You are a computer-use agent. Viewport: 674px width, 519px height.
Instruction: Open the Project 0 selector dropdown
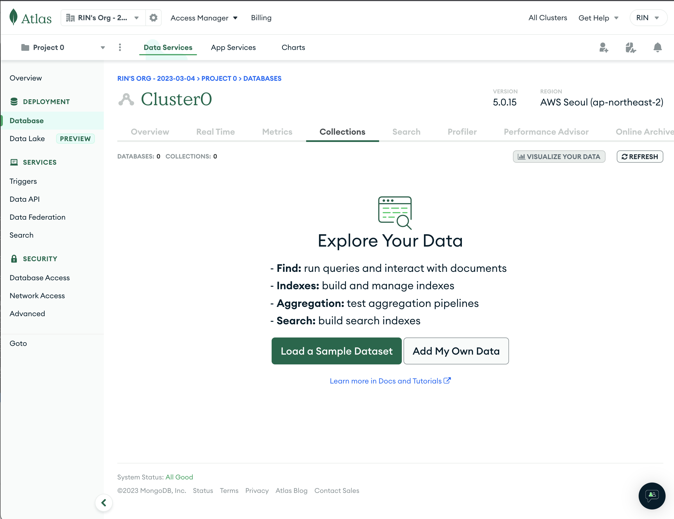[x=63, y=47]
